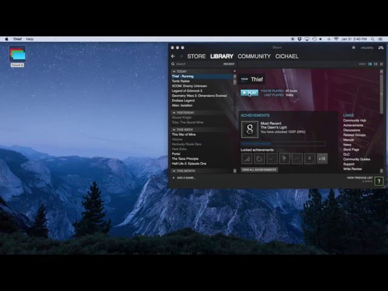Screen dimensions: 388x291
Task: Click the Thief game logo icon
Action: (244, 79)
